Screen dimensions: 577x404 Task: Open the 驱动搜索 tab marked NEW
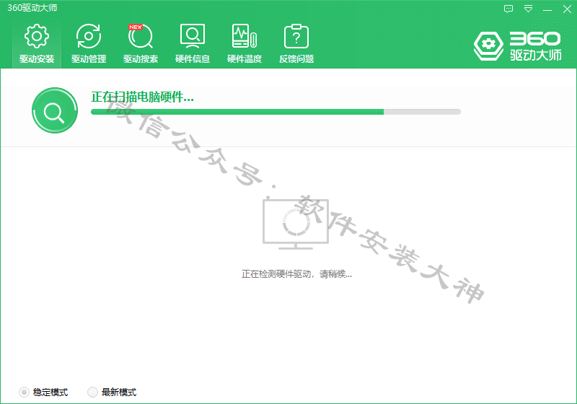pos(141,44)
